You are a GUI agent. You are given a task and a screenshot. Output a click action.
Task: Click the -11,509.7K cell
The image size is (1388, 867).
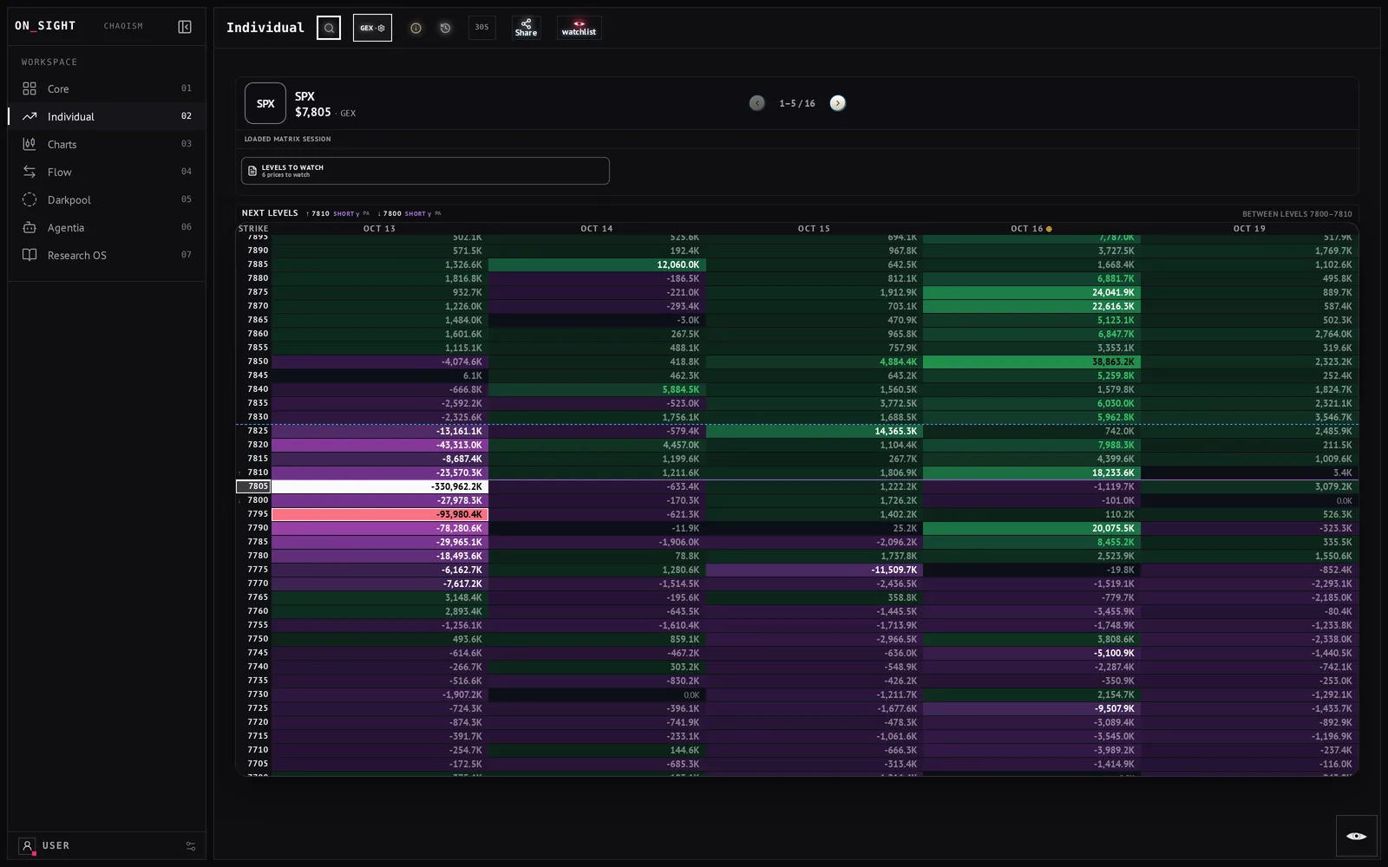coord(815,570)
